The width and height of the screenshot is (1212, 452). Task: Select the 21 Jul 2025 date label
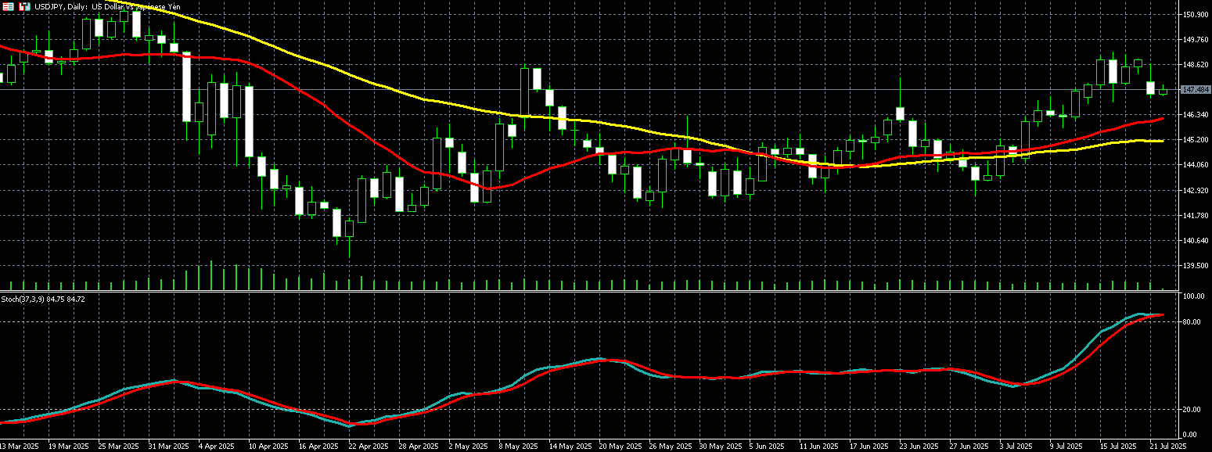coord(1168,446)
